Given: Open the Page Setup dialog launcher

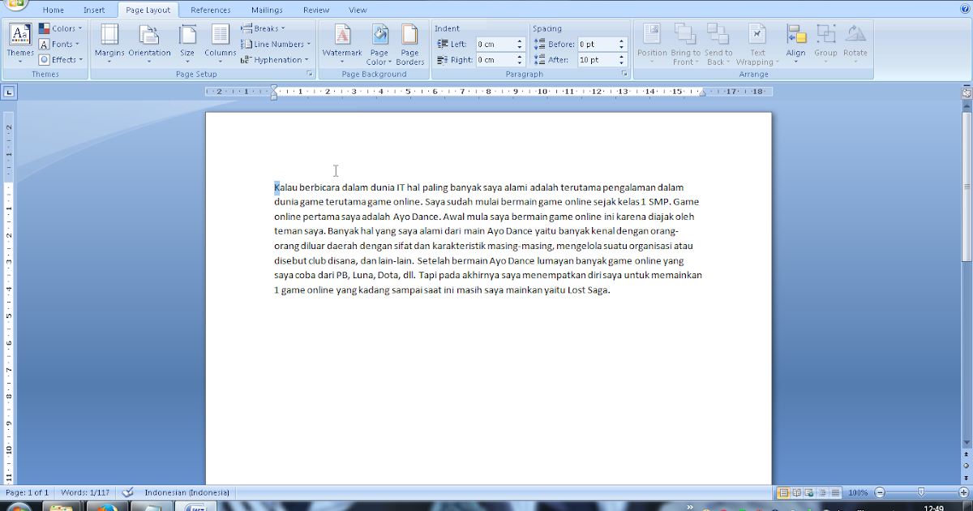Looking at the screenshot, I should pos(309,73).
